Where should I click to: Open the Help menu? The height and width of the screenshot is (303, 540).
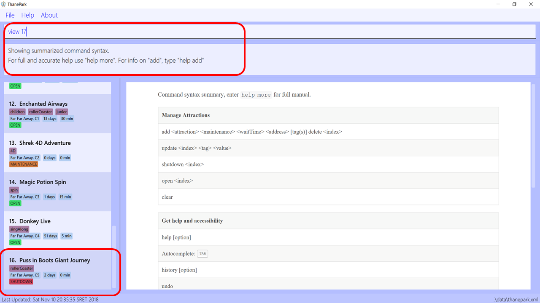tap(28, 15)
